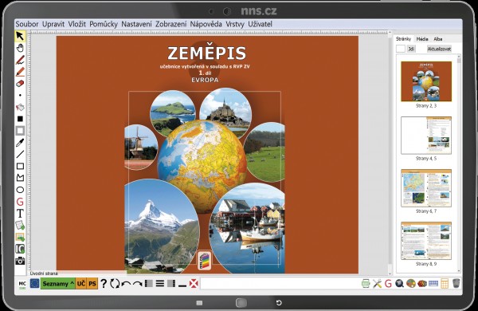Click the PS workbook button
Image resolution: width=478 pixels, height=311 pixels.
[x=92, y=284]
